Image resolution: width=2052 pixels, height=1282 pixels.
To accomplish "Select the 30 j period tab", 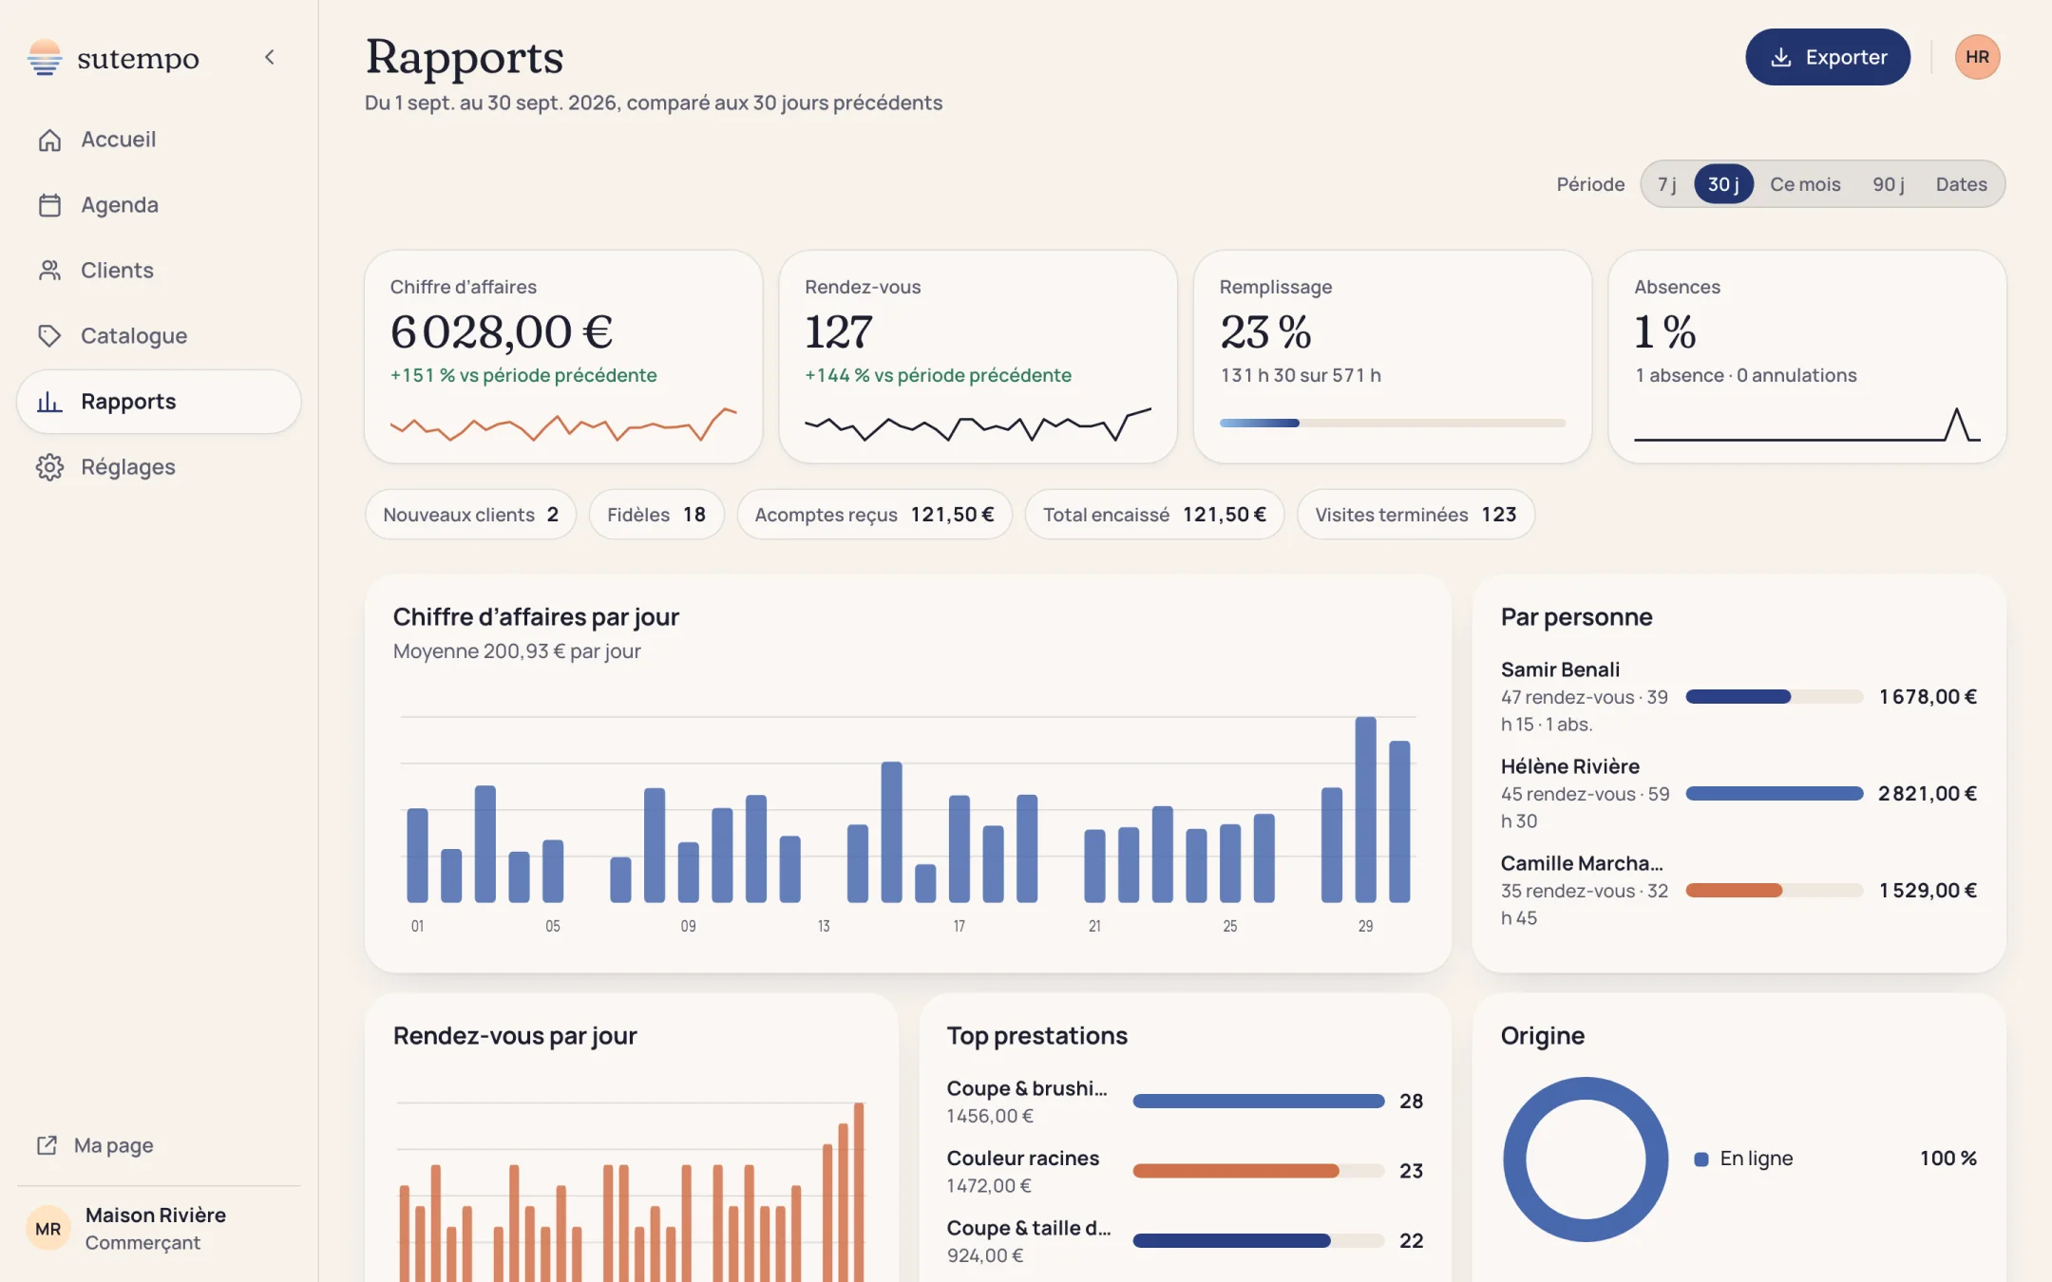I will [x=1723, y=184].
